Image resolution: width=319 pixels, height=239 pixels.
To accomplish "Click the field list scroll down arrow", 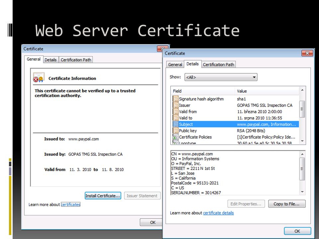I will point(302,141).
